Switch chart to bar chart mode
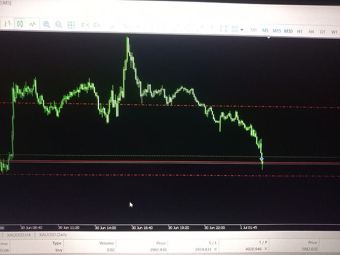 8,23
